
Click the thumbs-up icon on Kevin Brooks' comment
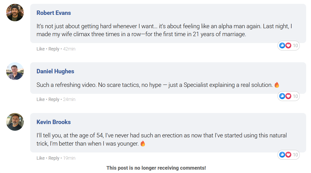click(282, 155)
